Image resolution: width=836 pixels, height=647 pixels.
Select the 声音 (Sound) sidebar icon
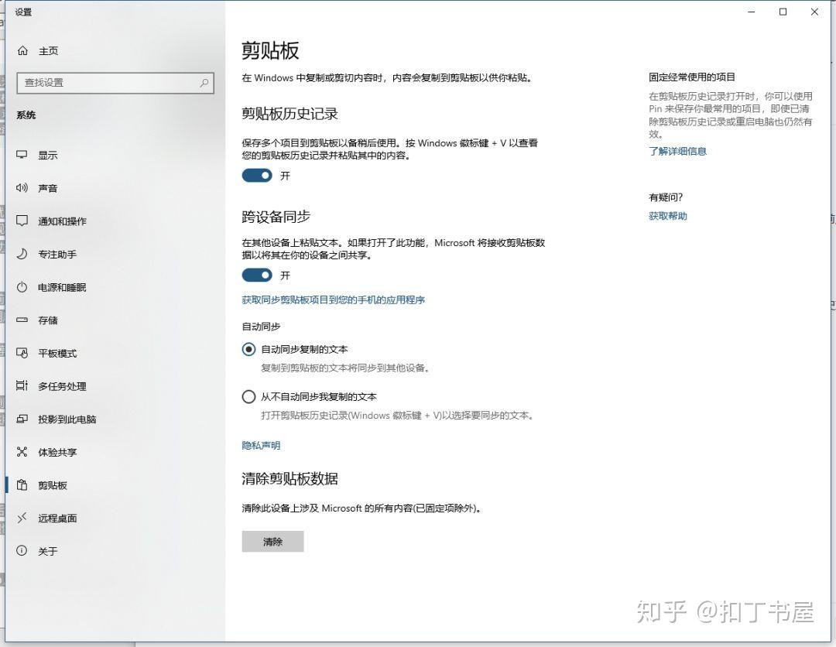click(x=47, y=188)
